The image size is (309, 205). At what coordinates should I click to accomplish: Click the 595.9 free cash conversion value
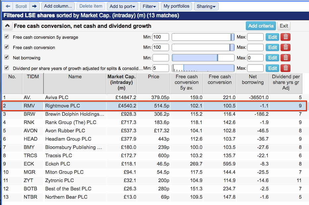[x=229, y=164]
